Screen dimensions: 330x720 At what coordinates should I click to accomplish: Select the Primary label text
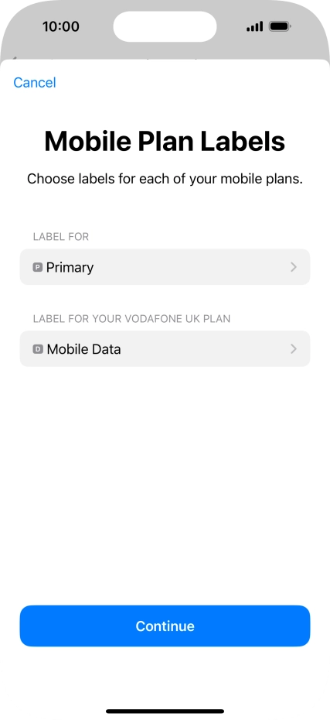pos(70,267)
